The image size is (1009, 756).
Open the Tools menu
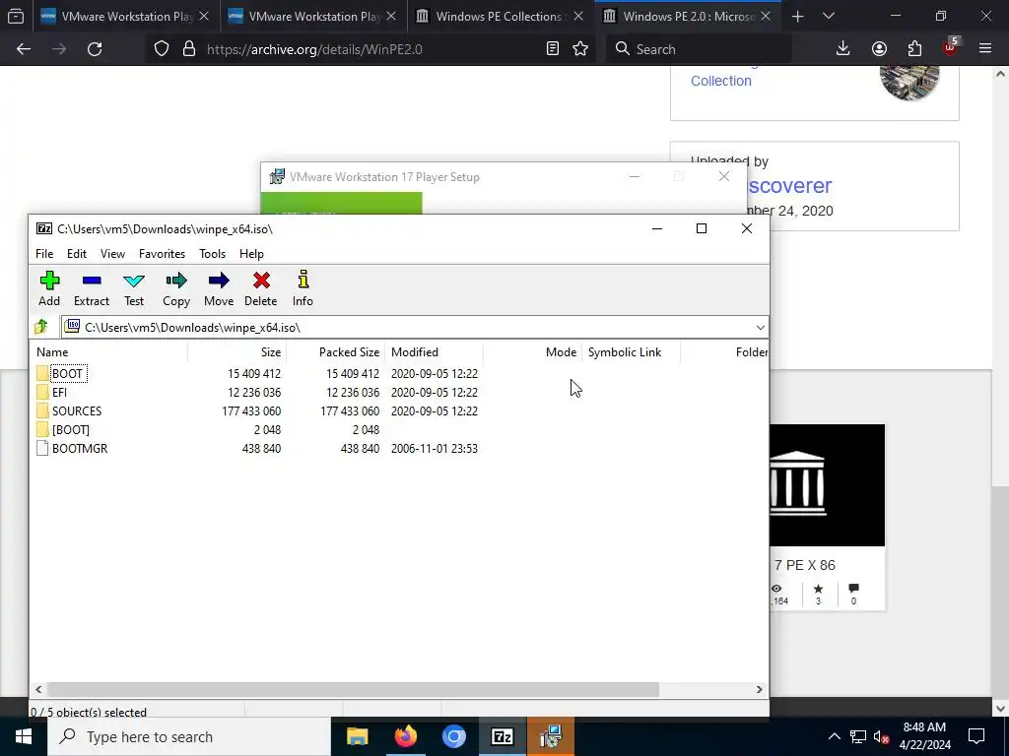pyautogui.click(x=213, y=254)
